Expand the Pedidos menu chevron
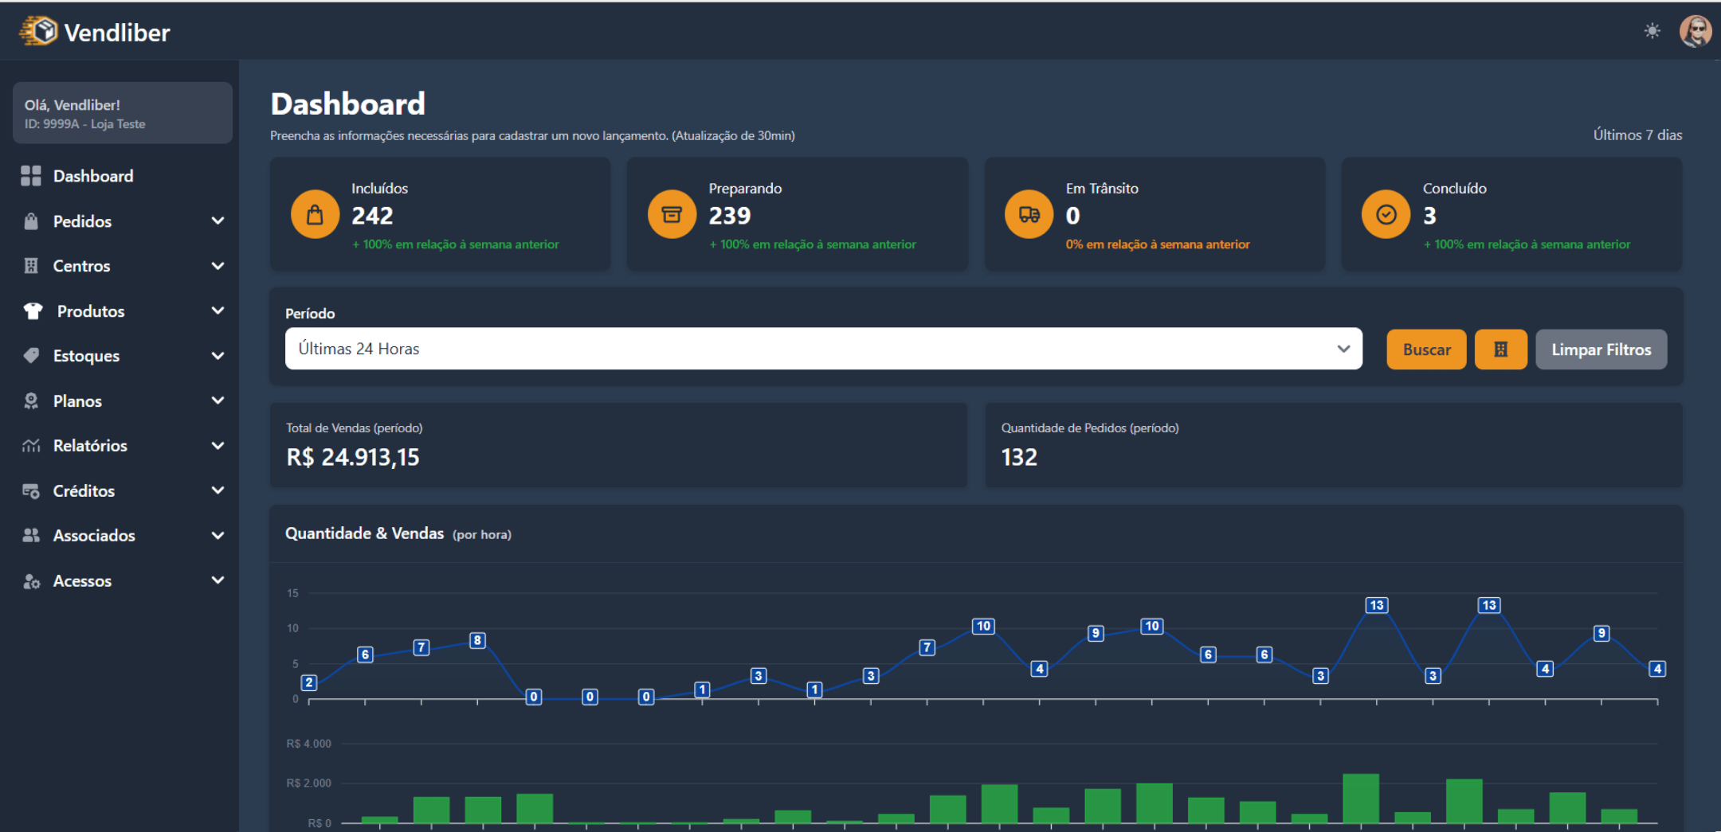The image size is (1721, 832). coord(218,221)
